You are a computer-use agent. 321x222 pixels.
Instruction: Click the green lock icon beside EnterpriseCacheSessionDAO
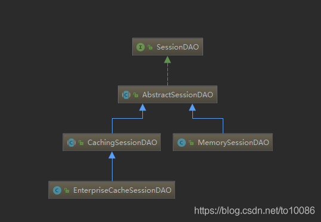click(x=67, y=190)
